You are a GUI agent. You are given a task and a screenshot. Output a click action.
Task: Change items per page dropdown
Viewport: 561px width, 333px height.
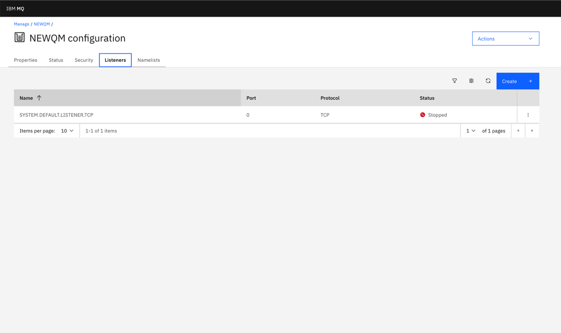click(x=67, y=131)
